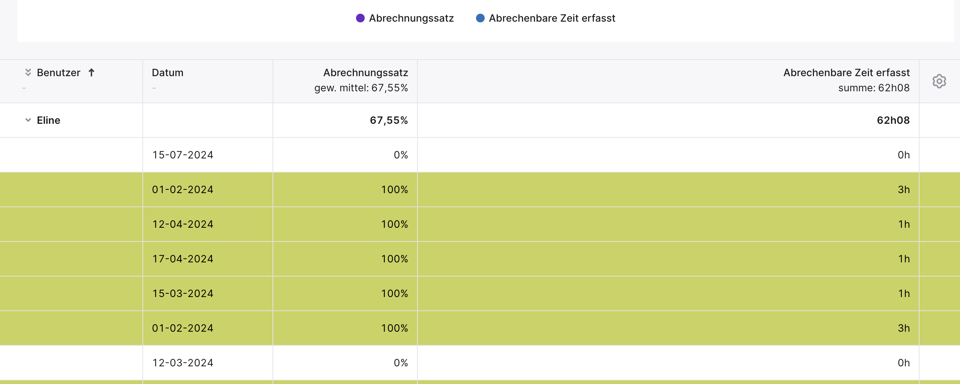Click the 12-03-2024 date cell
This screenshot has width=960, height=384.
[x=183, y=363]
